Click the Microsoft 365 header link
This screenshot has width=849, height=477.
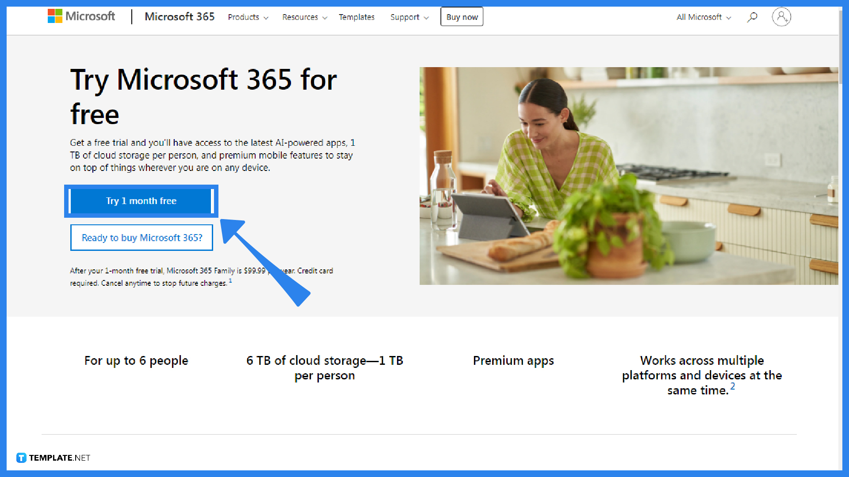click(180, 17)
